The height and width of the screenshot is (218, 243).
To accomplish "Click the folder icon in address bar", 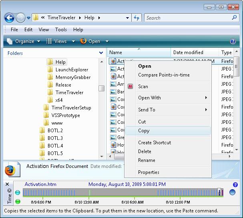I will point(36,18).
